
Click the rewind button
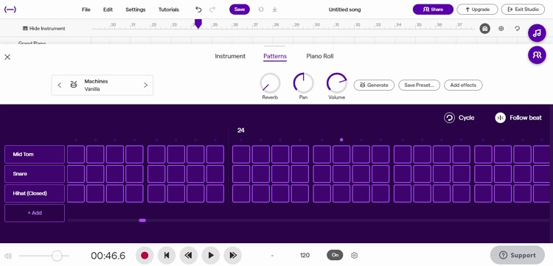pyautogui.click(x=189, y=256)
